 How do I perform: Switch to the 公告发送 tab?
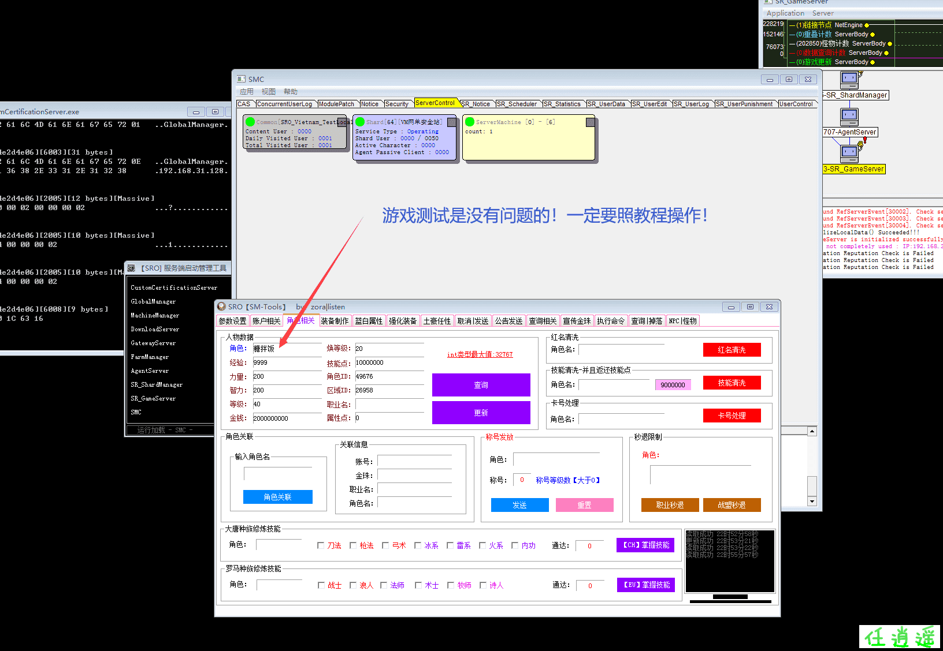coord(509,321)
